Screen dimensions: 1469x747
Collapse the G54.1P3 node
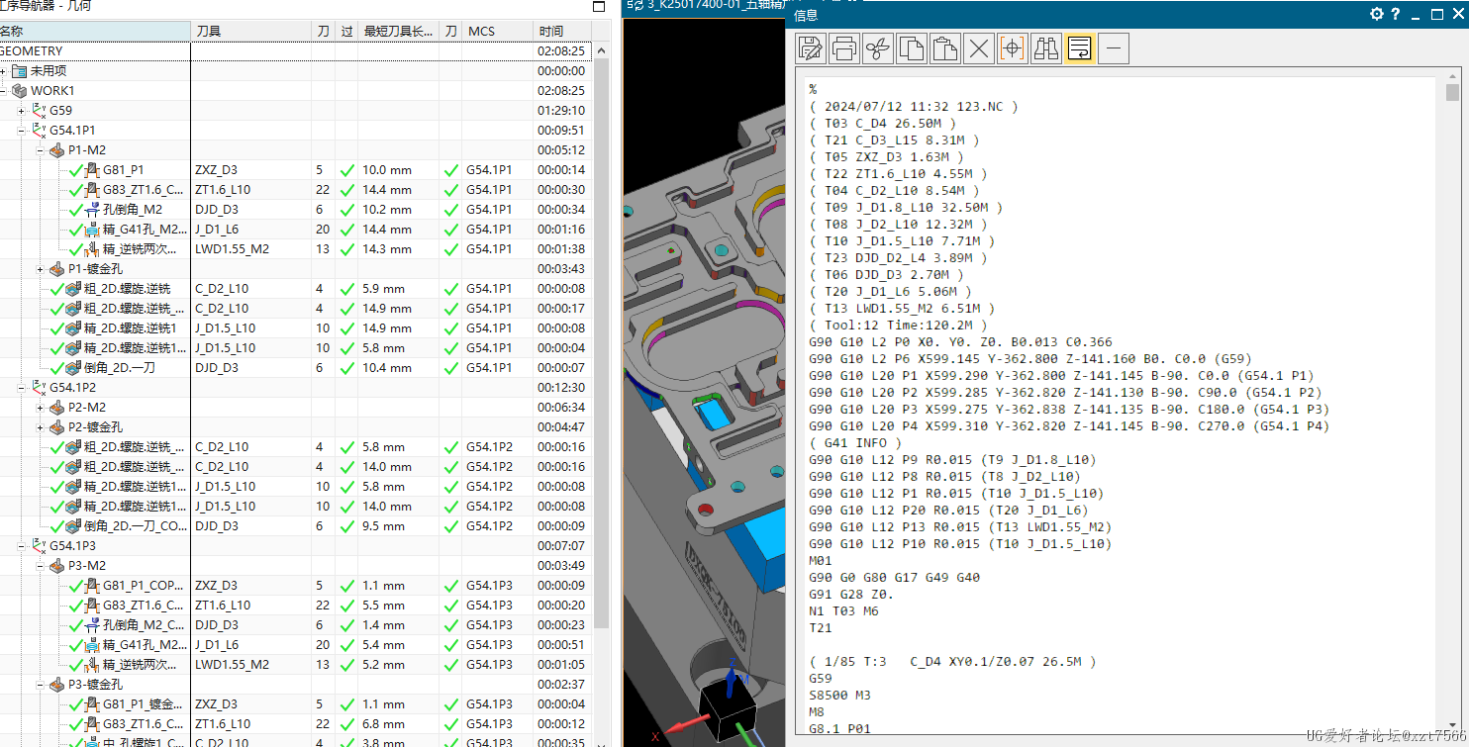(22, 546)
